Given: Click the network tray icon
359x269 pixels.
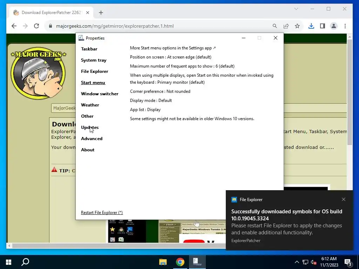Looking at the screenshot, I should tap(305, 262).
